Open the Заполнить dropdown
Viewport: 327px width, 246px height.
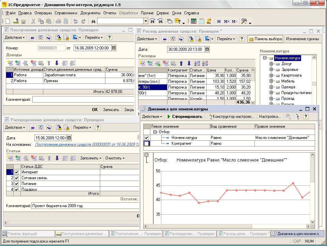pos(90,158)
